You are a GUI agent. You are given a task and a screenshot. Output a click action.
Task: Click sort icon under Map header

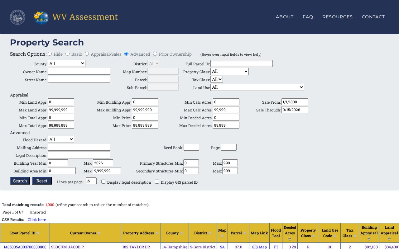point(222,236)
